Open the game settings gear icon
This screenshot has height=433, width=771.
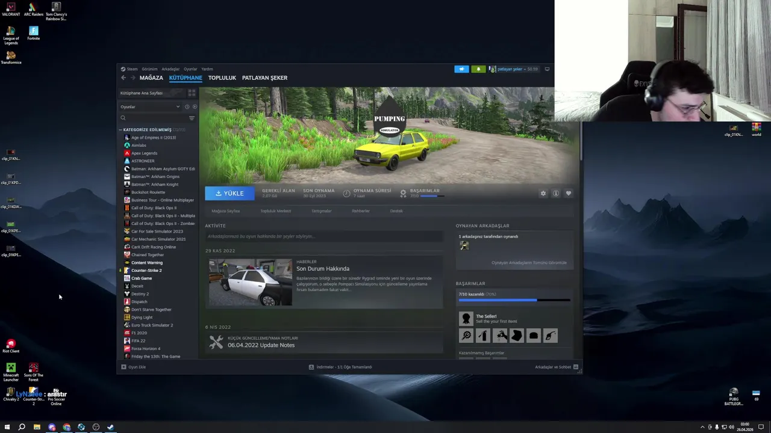pyautogui.click(x=543, y=194)
